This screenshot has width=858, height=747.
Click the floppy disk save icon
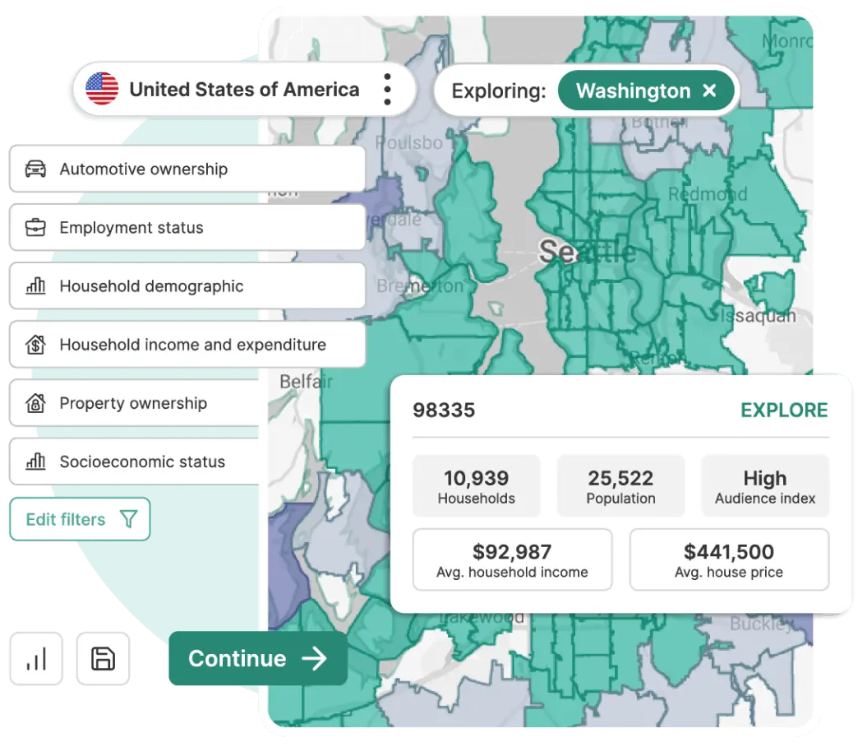(x=103, y=659)
